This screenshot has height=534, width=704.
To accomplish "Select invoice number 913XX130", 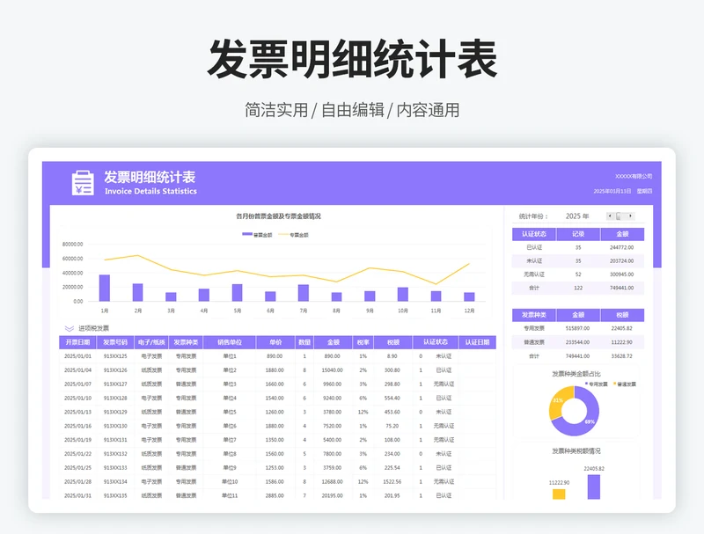I will tap(115, 426).
